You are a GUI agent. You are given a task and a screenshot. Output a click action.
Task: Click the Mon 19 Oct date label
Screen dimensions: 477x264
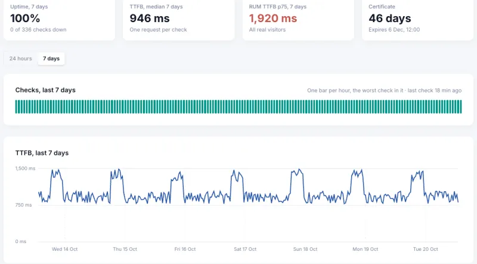[x=366, y=249]
